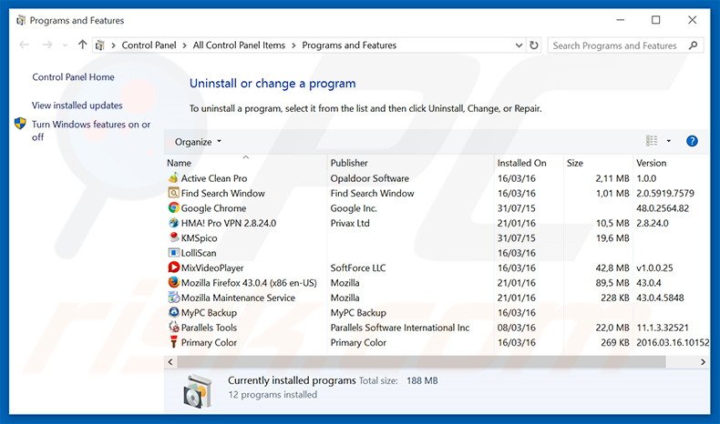Go up one level with up arrow
Screen dimensions: 720x424
click(82, 45)
